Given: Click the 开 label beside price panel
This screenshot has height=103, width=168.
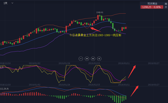Looking at the screenshot, I should click(166, 7).
